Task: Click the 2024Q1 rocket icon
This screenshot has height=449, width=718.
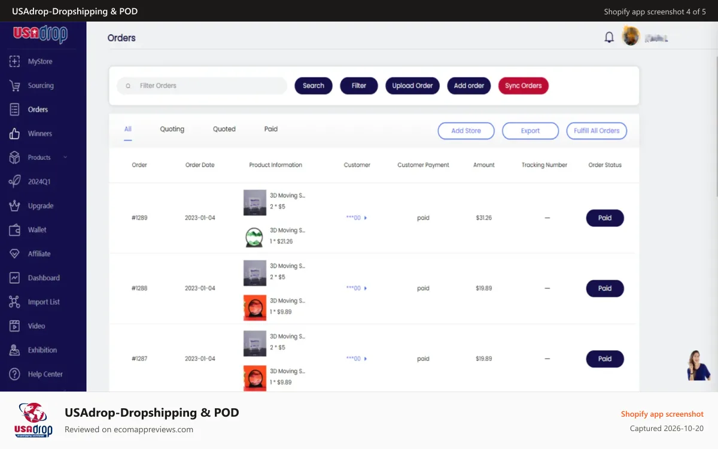Action: (x=14, y=181)
